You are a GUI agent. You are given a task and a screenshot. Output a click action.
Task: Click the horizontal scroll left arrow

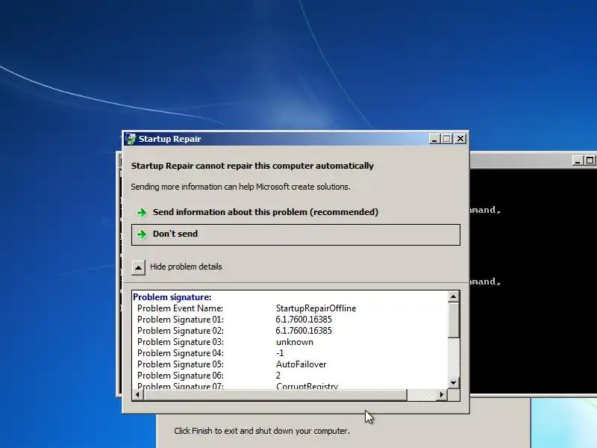pos(138,395)
